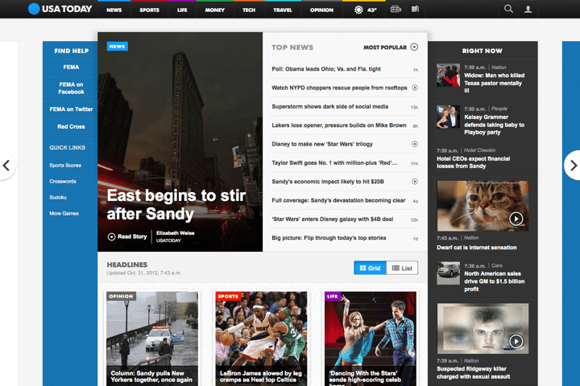Click the USA TODAY logo
Screen dimensions: 580x386
(60, 9)
